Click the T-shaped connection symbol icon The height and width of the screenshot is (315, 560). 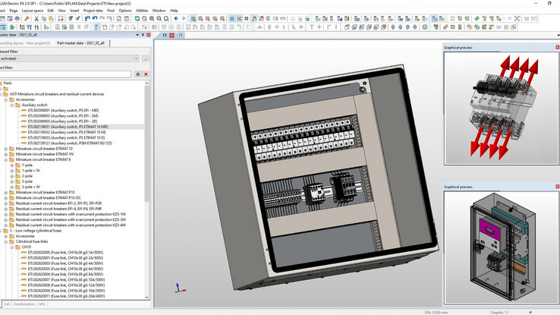pyautogui.click(x=312, y=27)
